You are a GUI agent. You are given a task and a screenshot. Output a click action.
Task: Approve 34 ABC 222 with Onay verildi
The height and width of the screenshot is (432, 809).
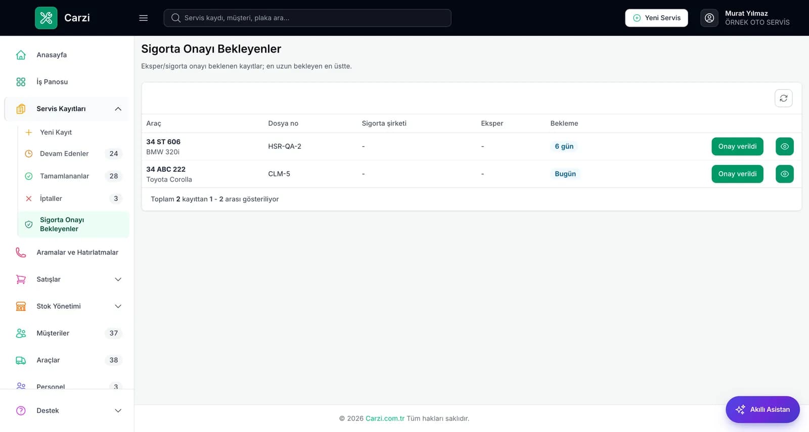point(737,174)
